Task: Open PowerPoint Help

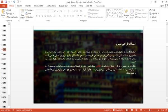Action: [152, 2]
